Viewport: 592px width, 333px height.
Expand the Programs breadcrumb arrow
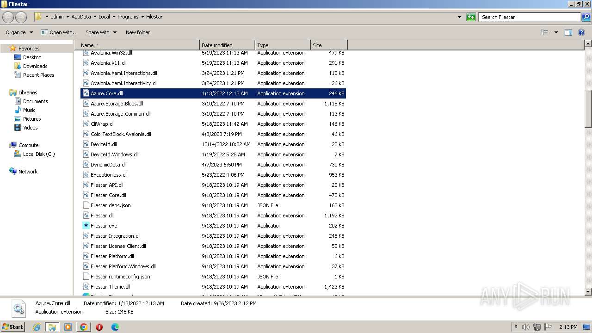(142, 17)
